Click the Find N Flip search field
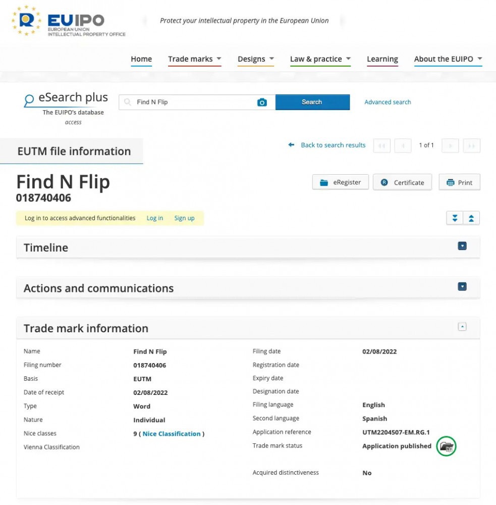Image resolution: width=496 pixels, height=505 pixels. [197, 102]
